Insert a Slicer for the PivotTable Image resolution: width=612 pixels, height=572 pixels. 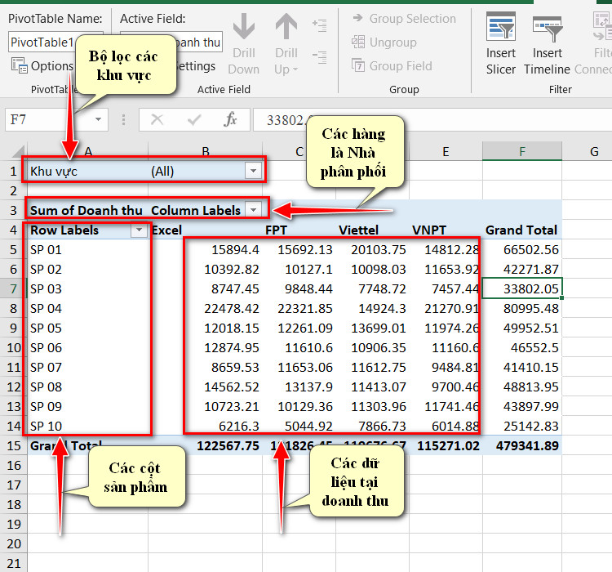(501, 43)
